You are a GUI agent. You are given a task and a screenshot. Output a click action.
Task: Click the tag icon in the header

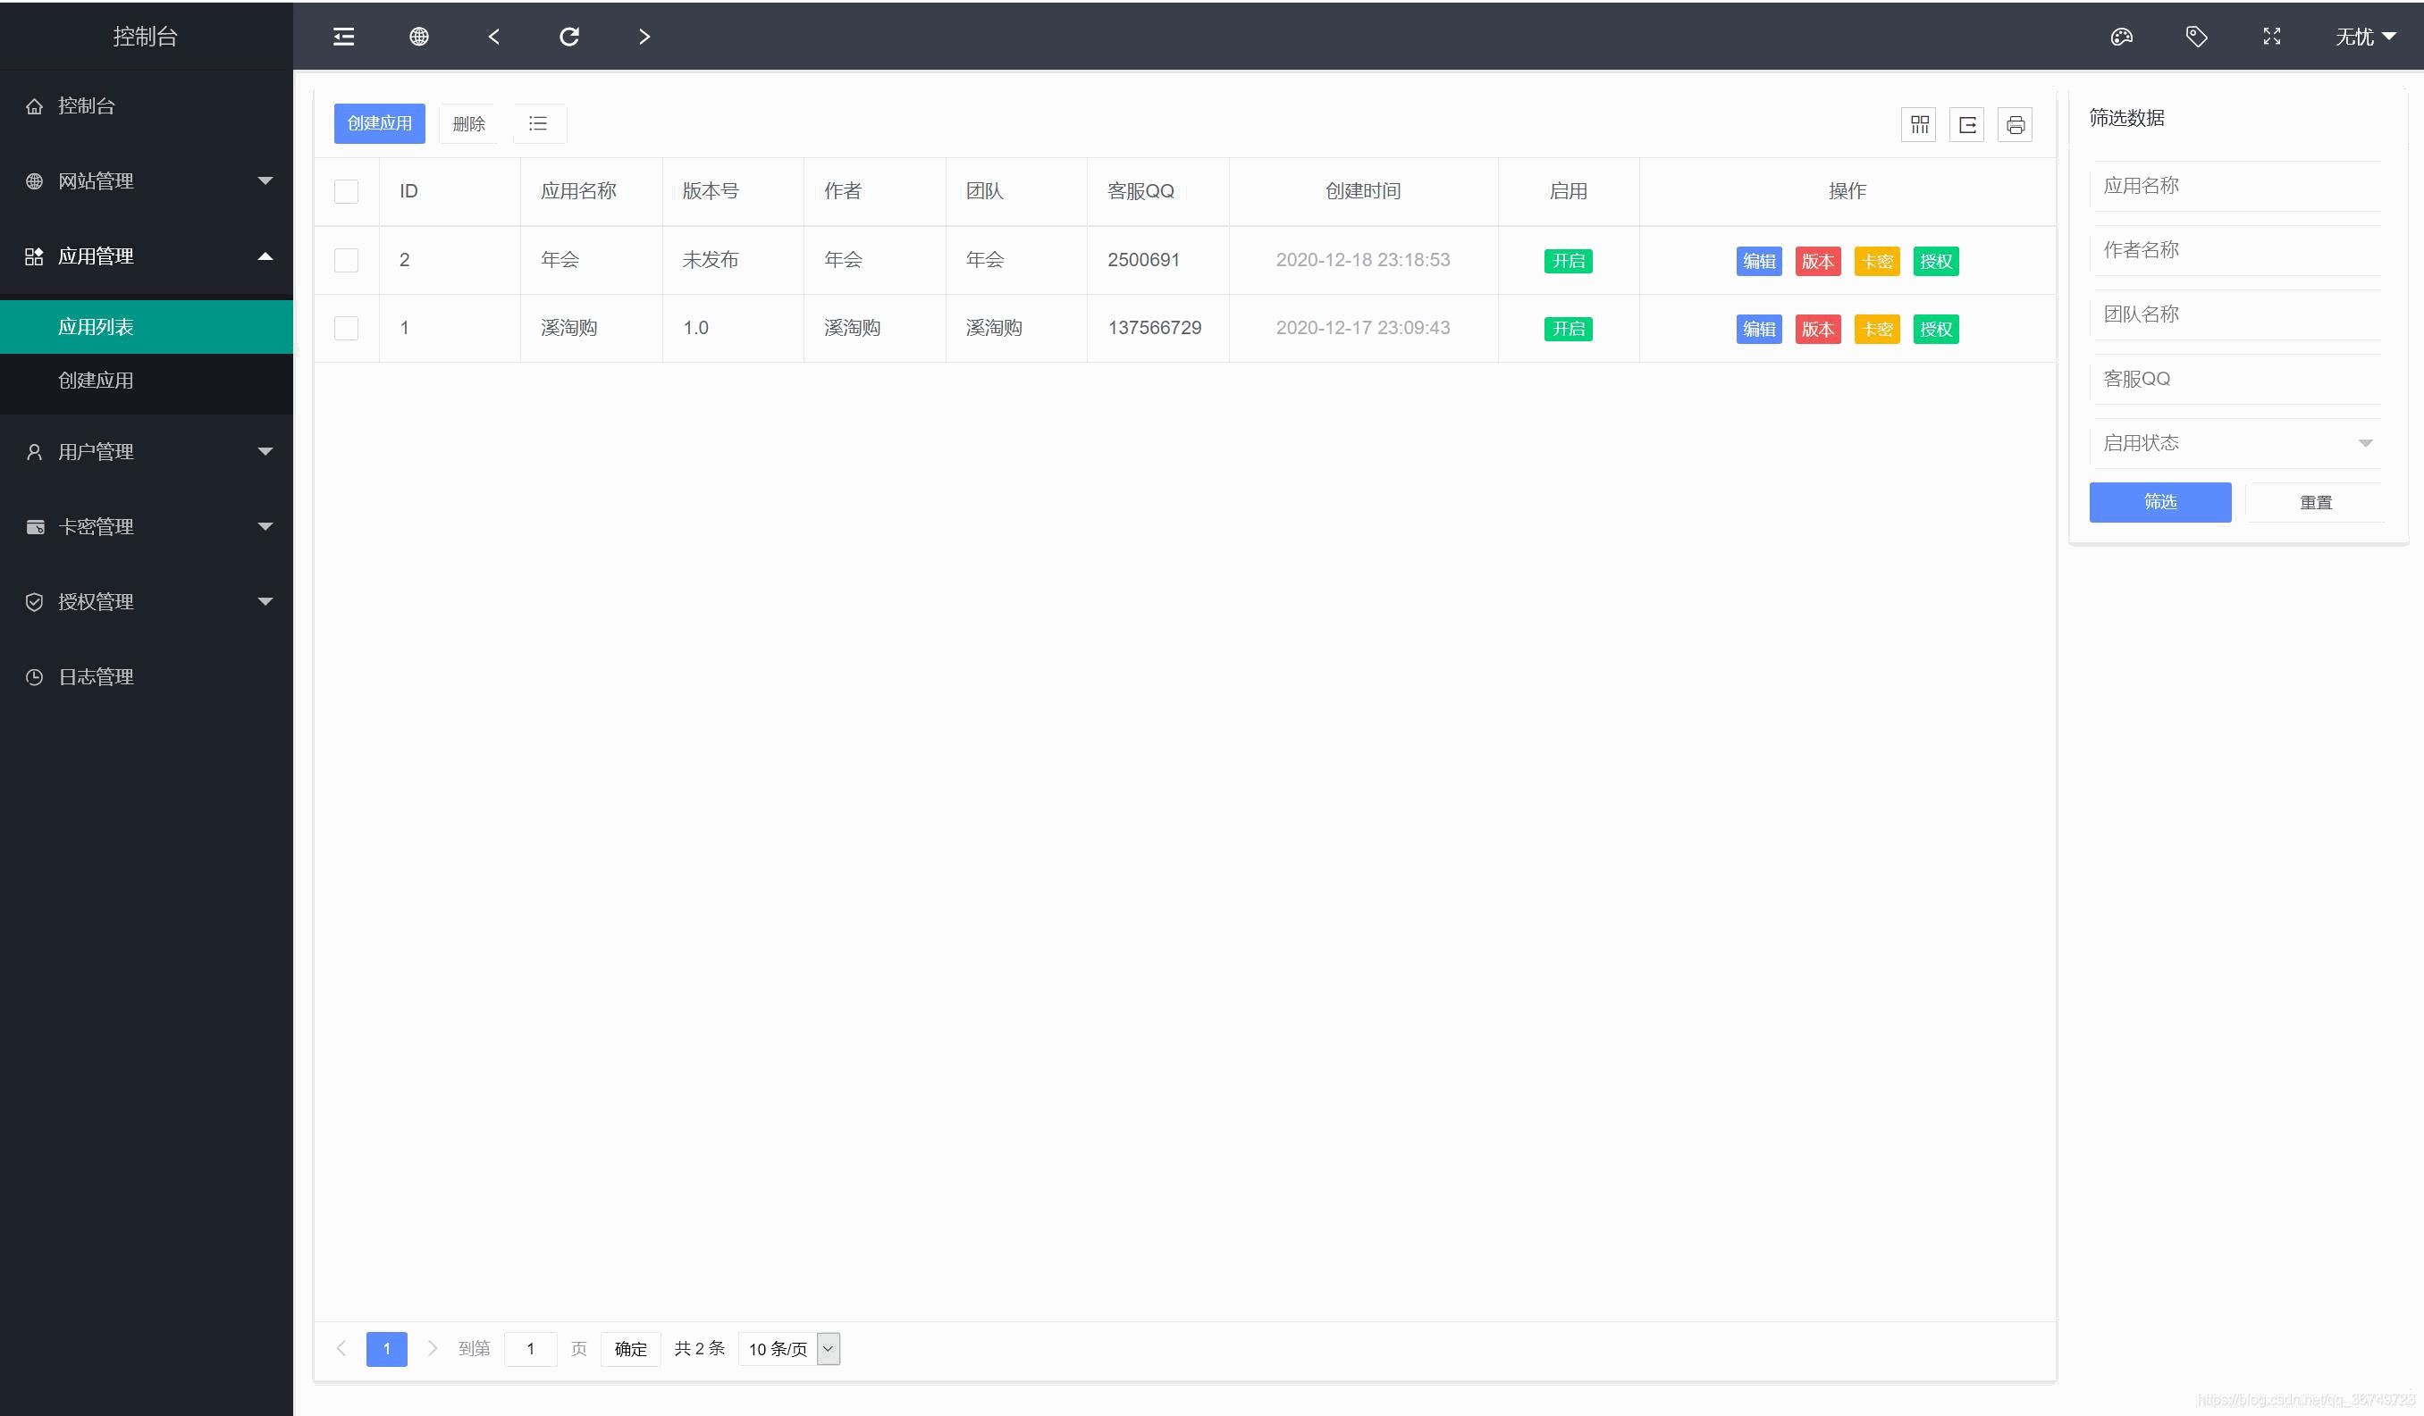click(2196, 37)
